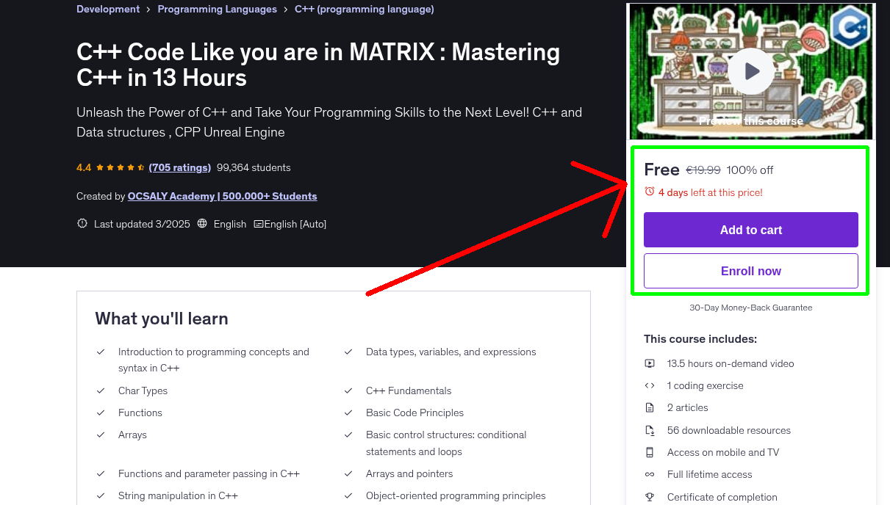890x505 pixels.
Task: Open the Development breadcrumb link
Action: (x=108, y=10)
